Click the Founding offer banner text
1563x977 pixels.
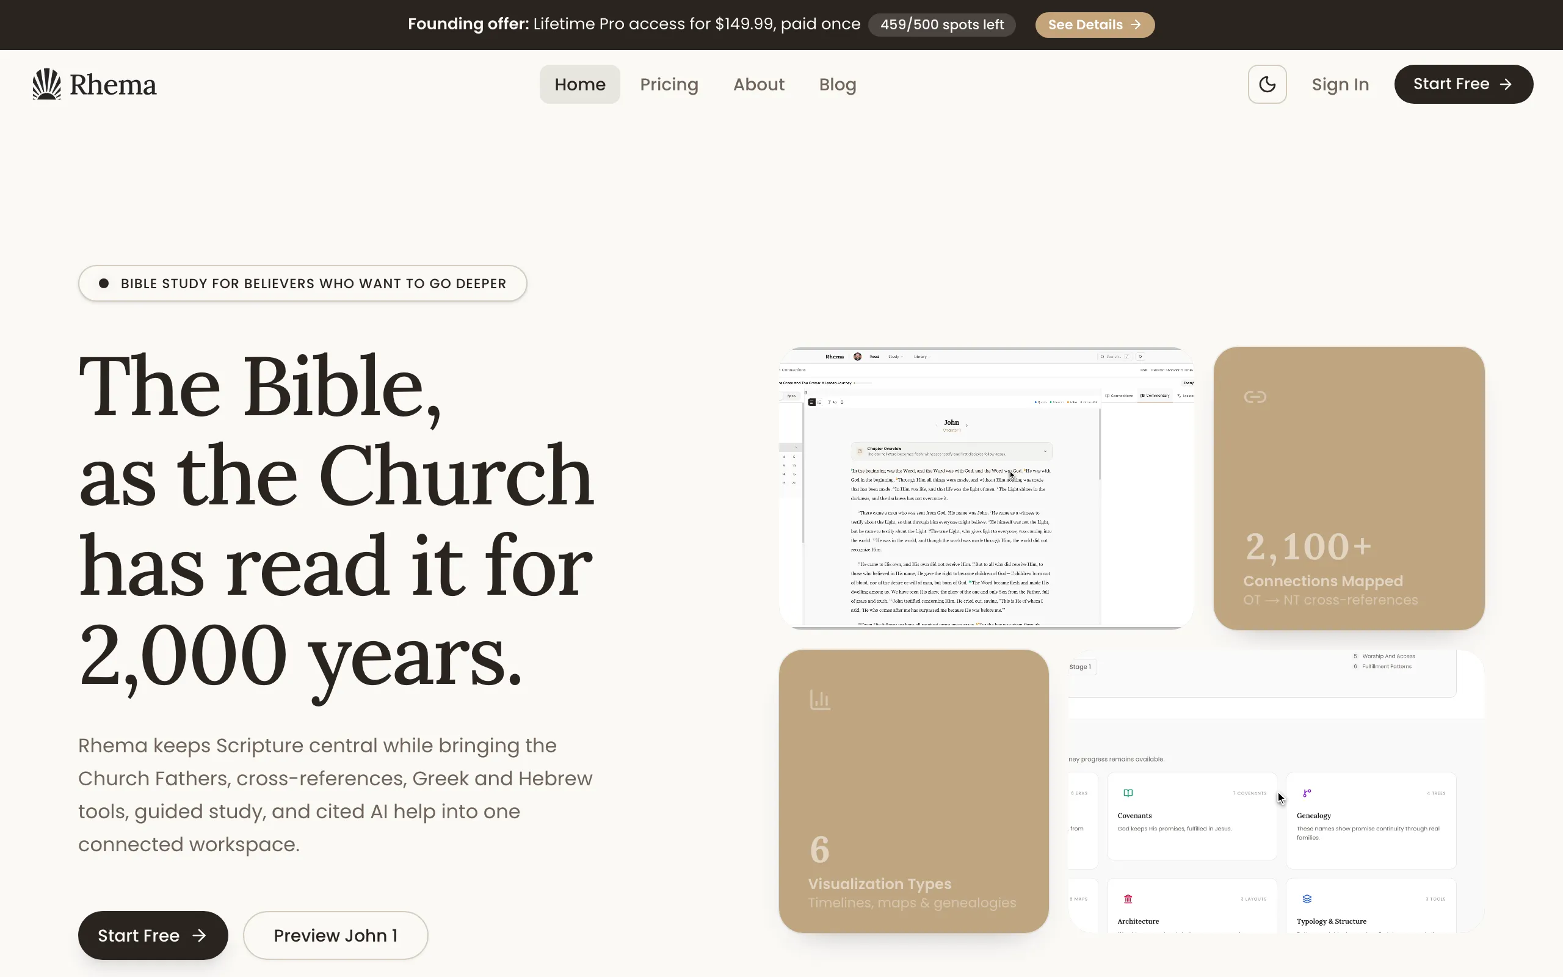click(x=634, y=24)
